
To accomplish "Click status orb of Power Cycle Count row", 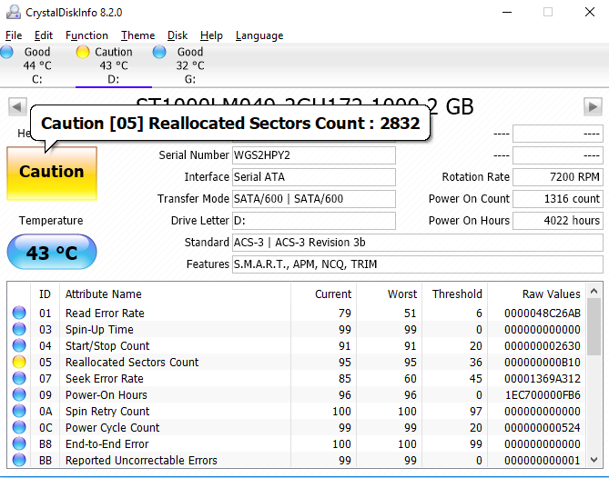I will [x=19, y=427].
